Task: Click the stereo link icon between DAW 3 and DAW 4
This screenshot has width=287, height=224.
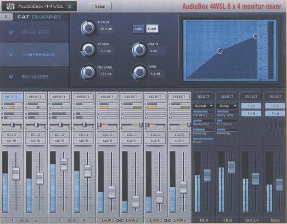Action: (168, 220)
